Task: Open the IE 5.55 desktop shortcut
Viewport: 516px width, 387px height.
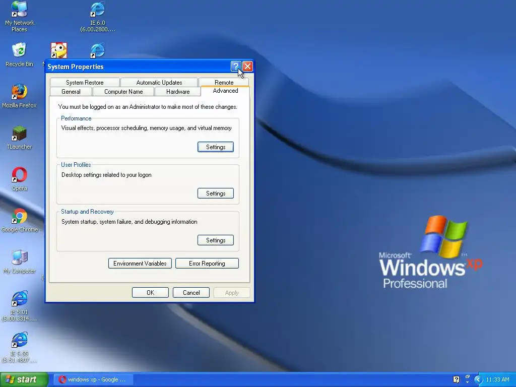Action: [x=19, y=348]
